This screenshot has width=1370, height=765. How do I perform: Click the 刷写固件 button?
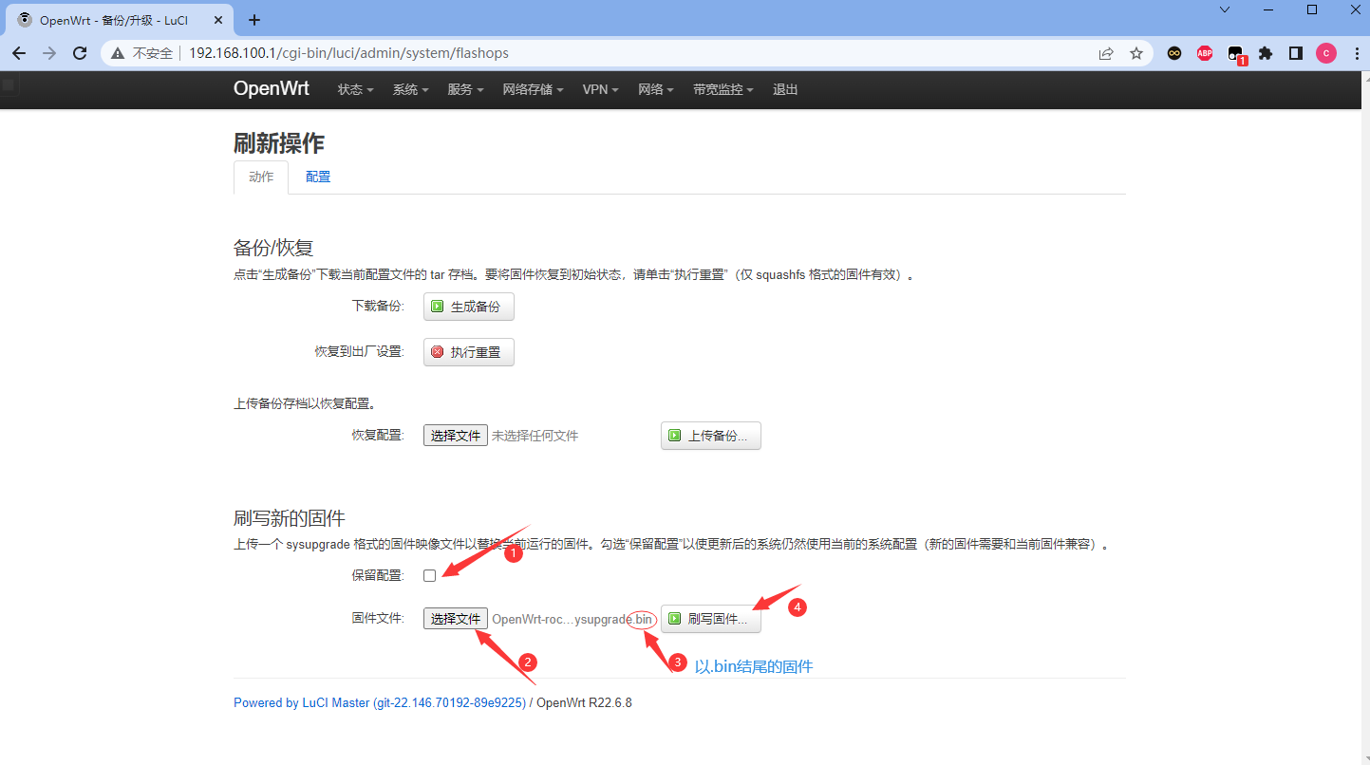[711, 619]
